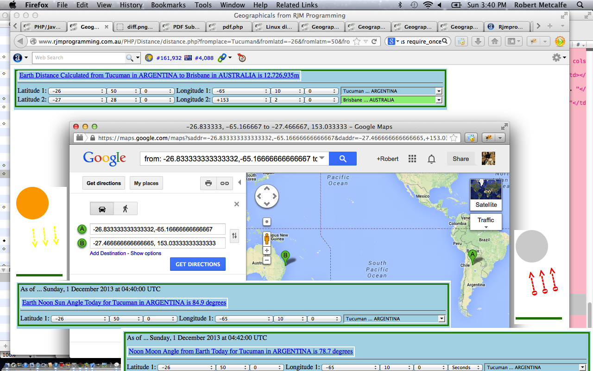Zoom in on the Google map

coord(267,250)
